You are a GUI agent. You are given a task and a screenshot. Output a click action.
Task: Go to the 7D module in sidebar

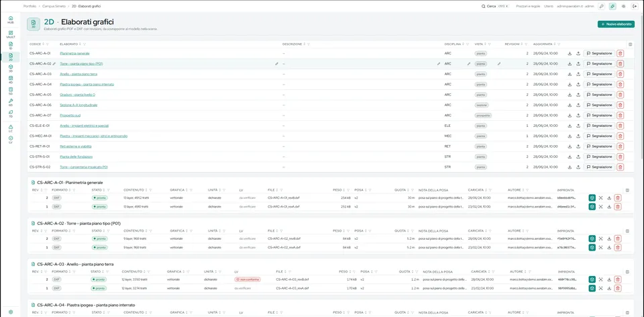pyautogui.click(x=11, y=114)
